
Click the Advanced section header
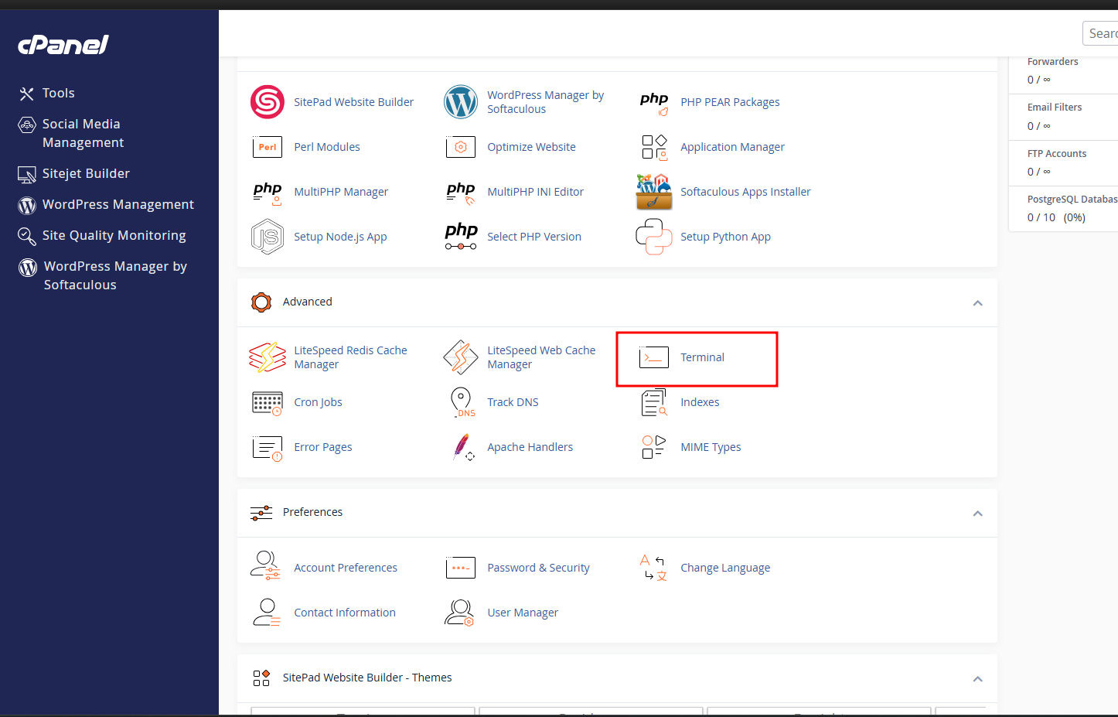[617, 302]
